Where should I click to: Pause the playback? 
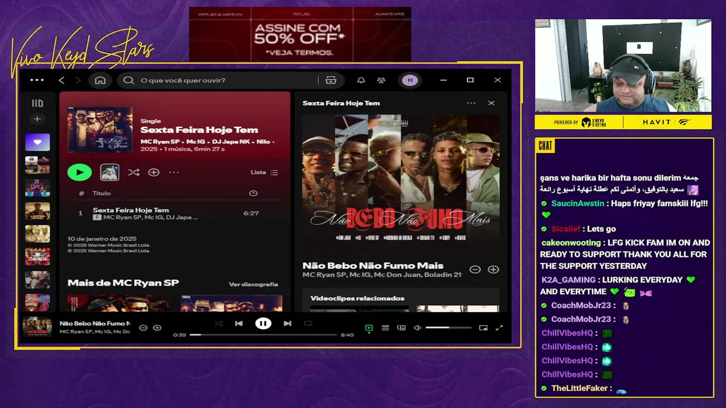(x=263, y=324)
